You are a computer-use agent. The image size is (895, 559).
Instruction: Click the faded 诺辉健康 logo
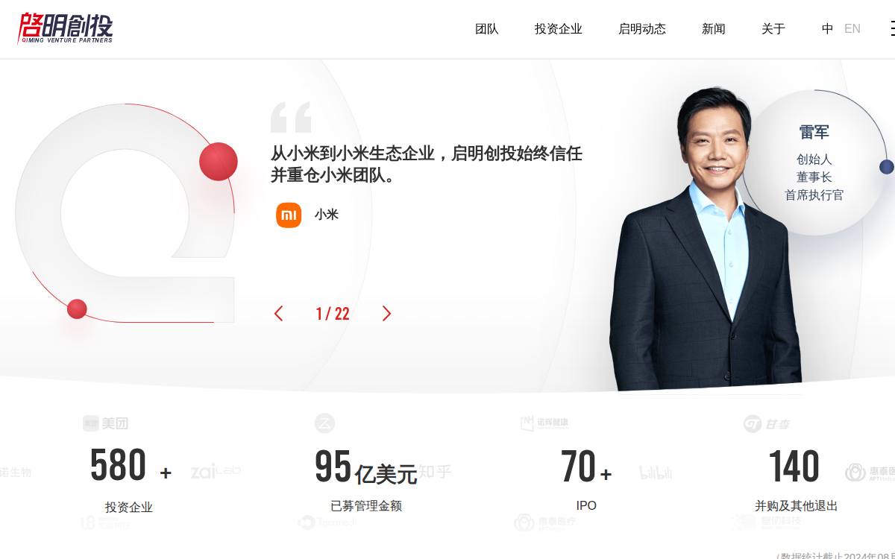click(544, 423)
